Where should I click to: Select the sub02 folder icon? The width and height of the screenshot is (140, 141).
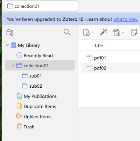(25, 86)
